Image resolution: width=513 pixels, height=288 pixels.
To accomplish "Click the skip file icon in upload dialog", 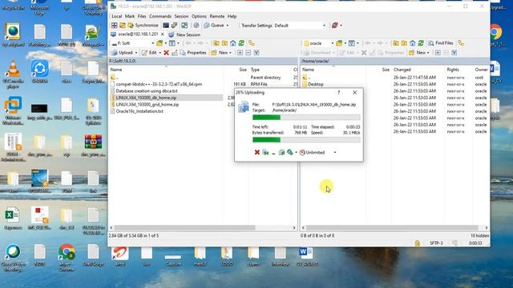I will [265, 152].
